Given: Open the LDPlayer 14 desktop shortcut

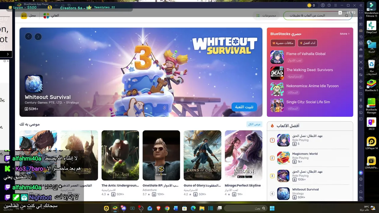Looking at the screenshot, I should click(371, 143).
